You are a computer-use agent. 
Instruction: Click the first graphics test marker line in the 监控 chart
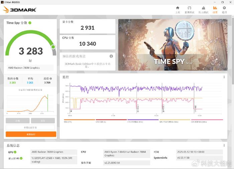pos(136,98)
